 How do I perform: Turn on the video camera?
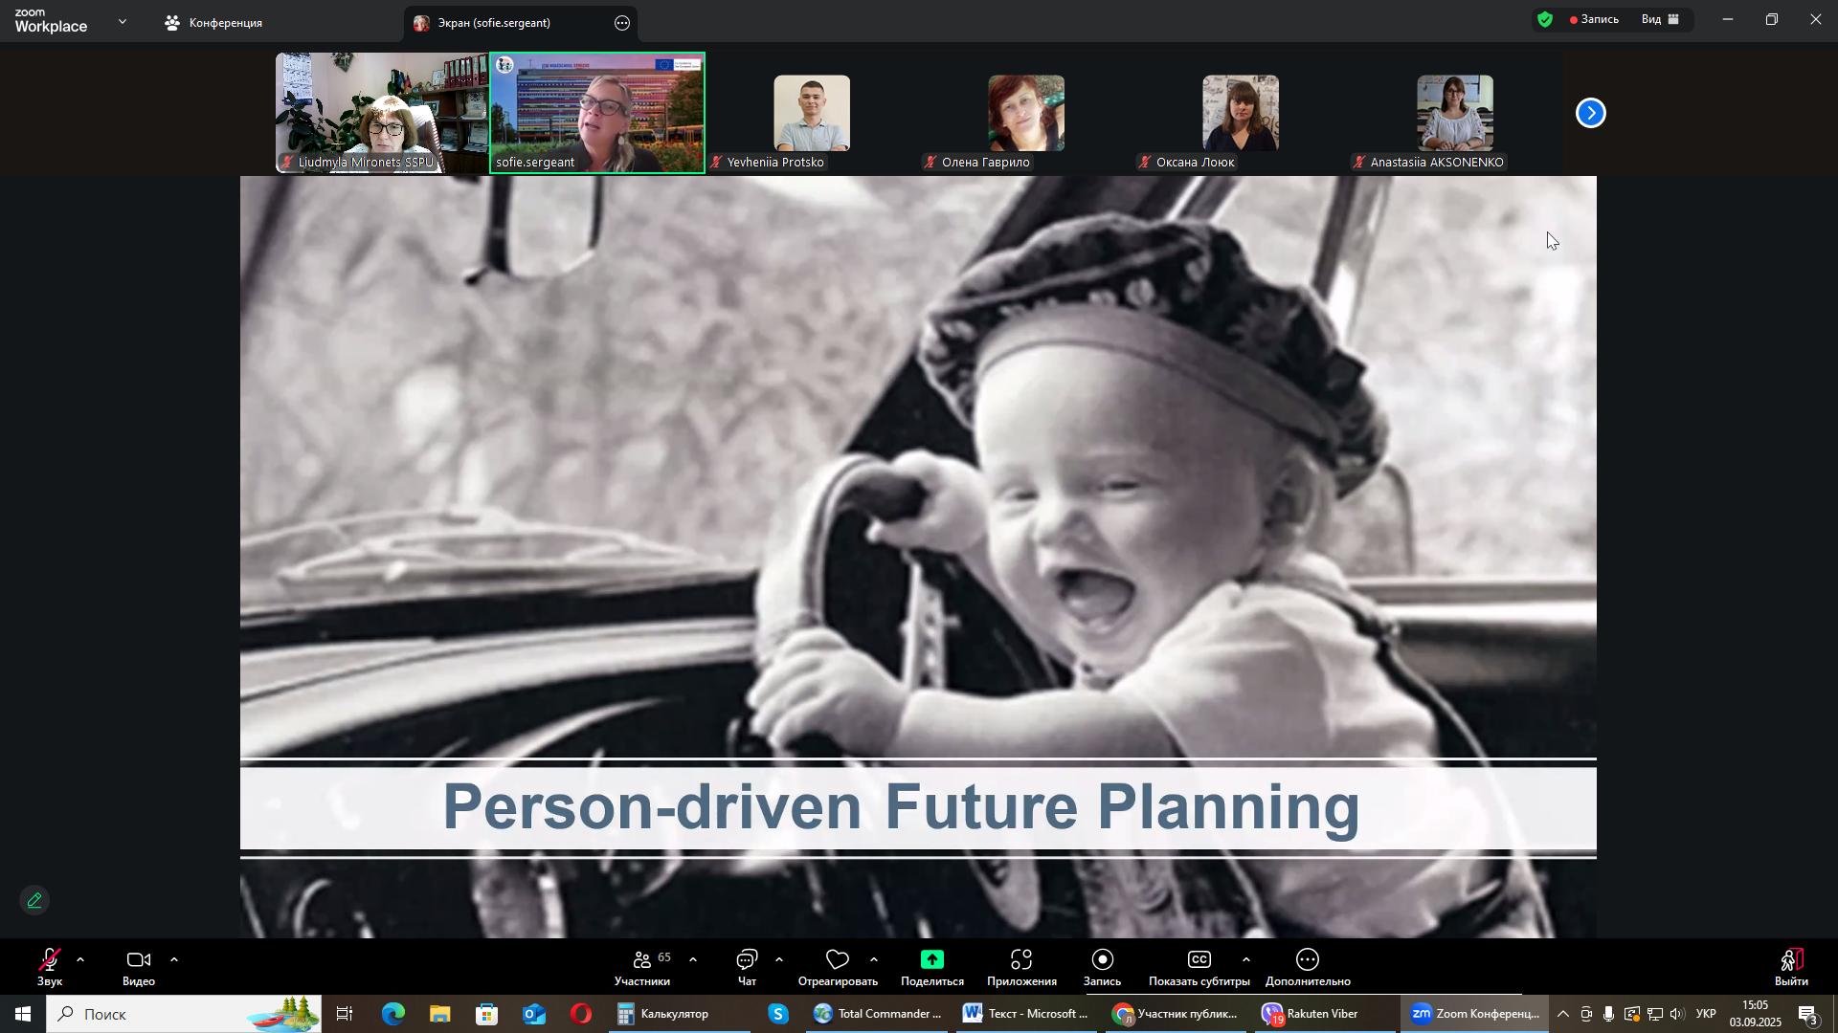point(139,961)
